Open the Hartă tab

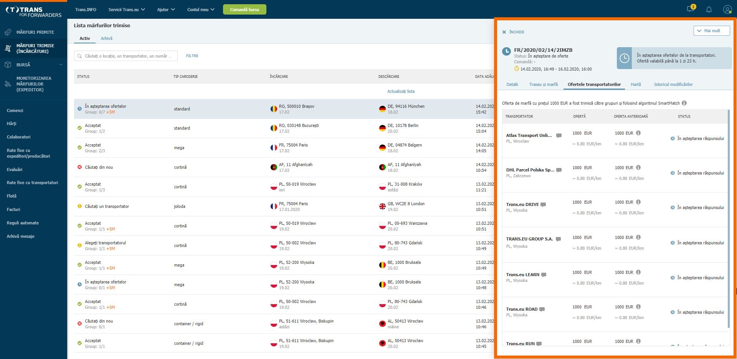coord(636,84)
